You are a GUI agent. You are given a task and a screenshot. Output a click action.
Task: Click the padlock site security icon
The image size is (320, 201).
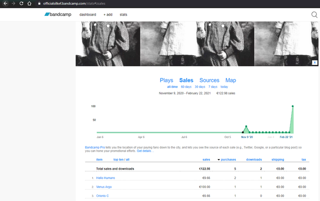coord(39,3)
